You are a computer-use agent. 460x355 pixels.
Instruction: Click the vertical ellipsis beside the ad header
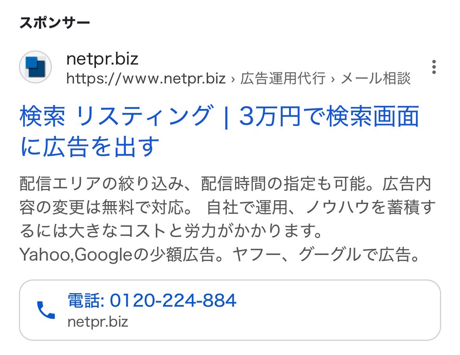(434, 67)
